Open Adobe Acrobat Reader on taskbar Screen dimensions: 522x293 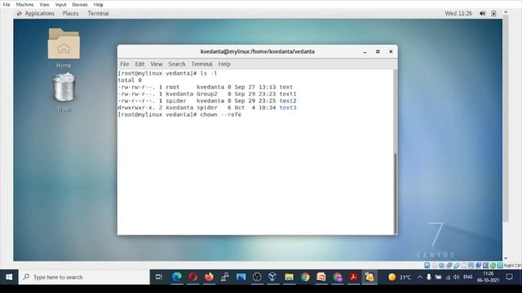click(353, 277)
